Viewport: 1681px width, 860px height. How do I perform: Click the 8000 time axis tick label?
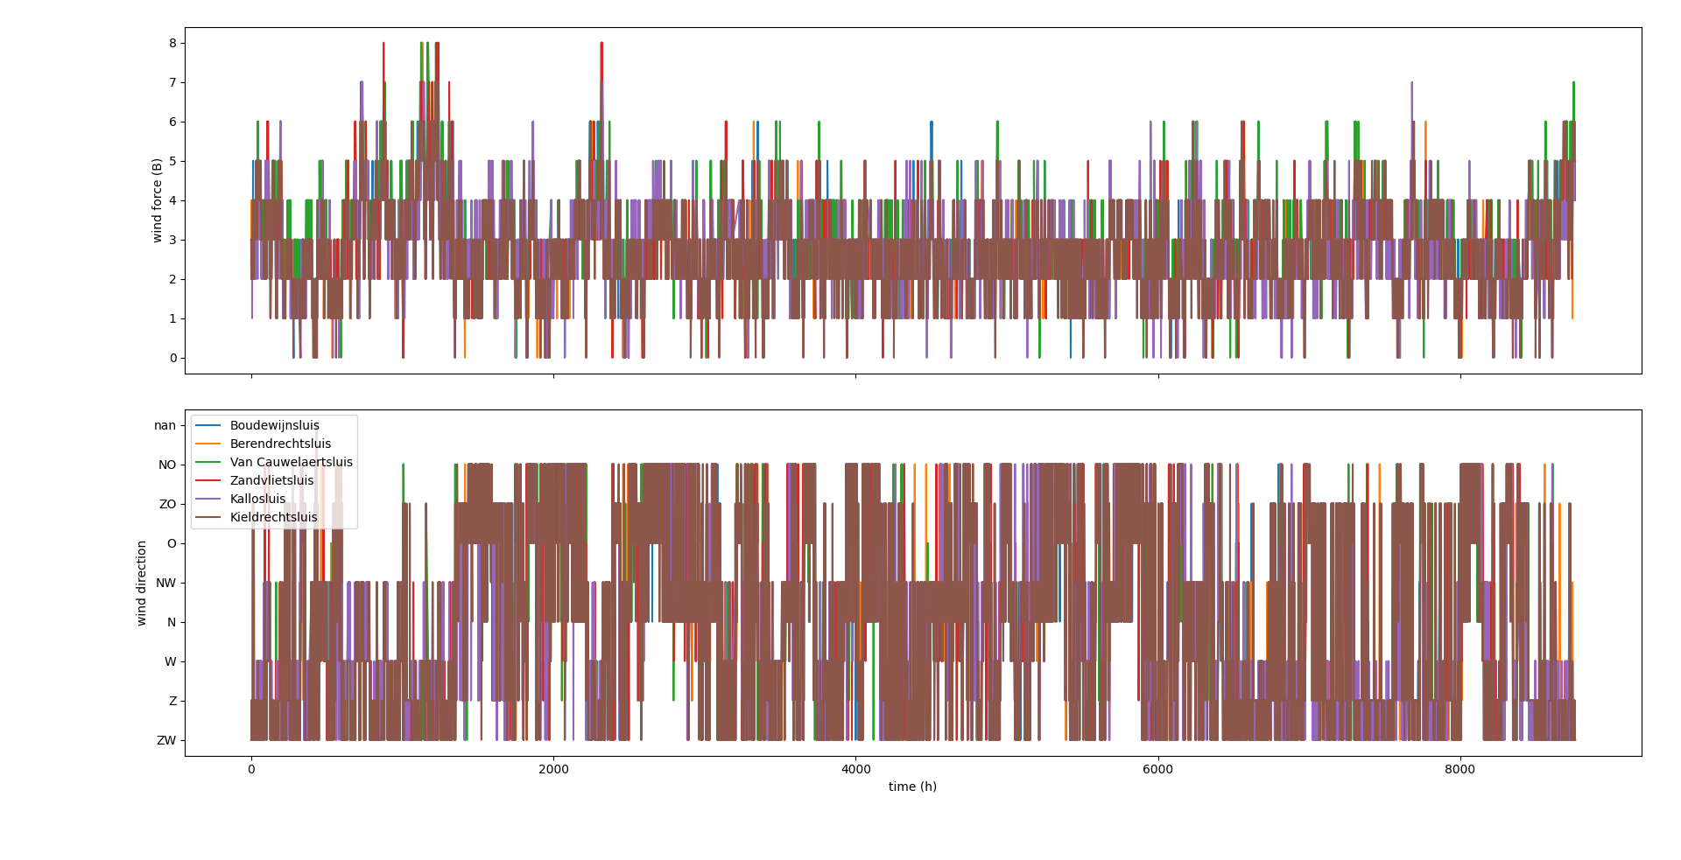[1459, 770]
